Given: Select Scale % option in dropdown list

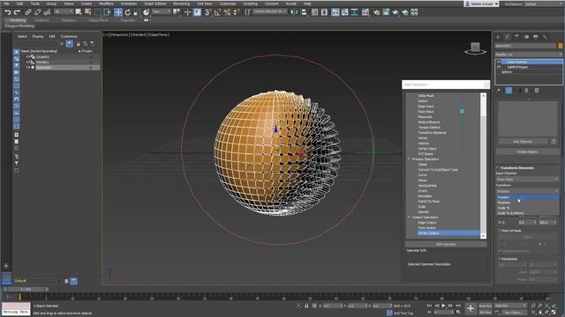Looking at the screenshot, I should (x=503, y=208).
